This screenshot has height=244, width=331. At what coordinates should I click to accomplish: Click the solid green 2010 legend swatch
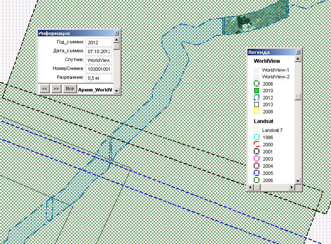click(256, 91)
